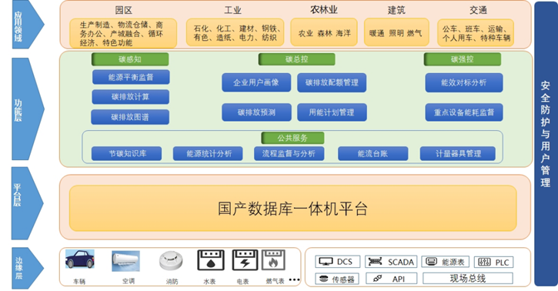Open the 碳感知 section header
558x291 pixels.
tap(130, 59)
